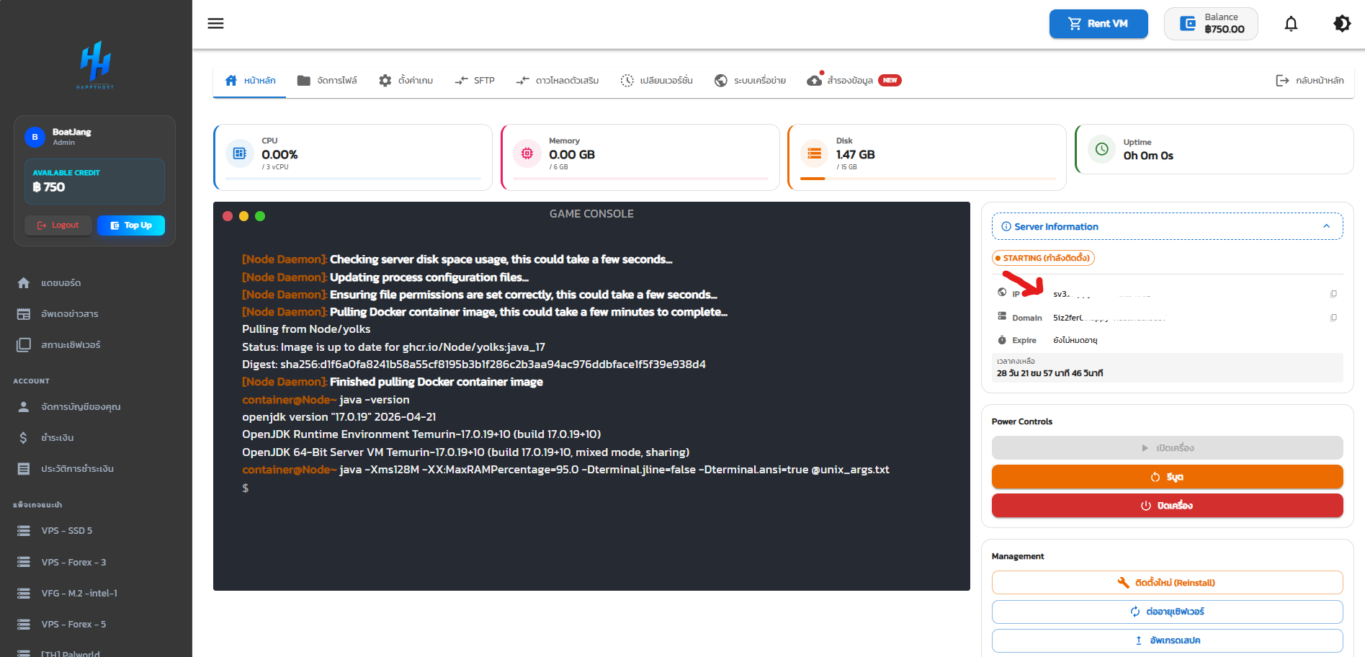This screenshot has width=1365, height=657.
Task: Click the BoatJang avatar
Action: pyautogui.click(x=35, y=137)
